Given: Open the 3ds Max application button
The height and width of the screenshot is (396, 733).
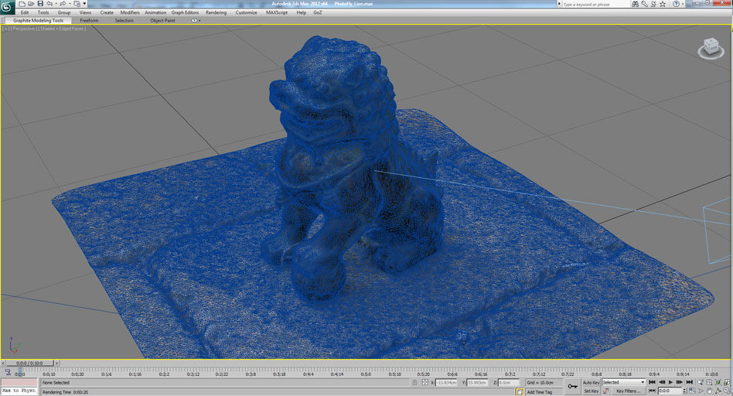Looking at the screenshot, I should coord(6,7).
